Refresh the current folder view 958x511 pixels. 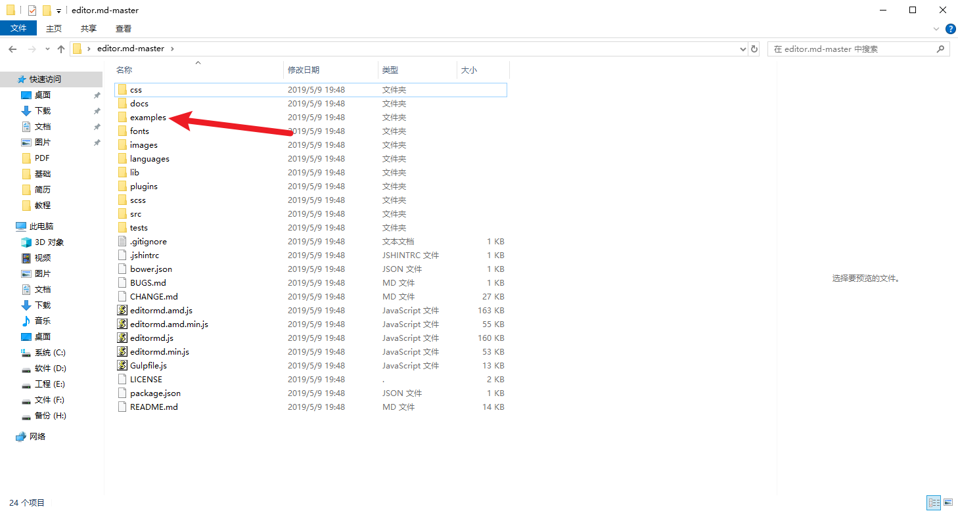coord(754,49)
